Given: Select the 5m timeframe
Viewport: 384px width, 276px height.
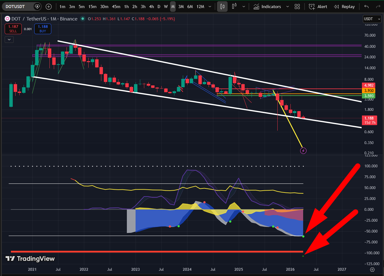Looking at the screenshot, I should pyautogui.click(x=81, y=7).
